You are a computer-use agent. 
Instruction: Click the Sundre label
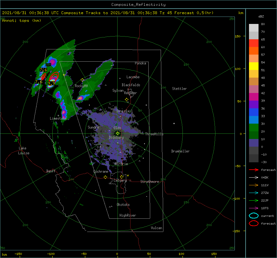click(93, 127)
